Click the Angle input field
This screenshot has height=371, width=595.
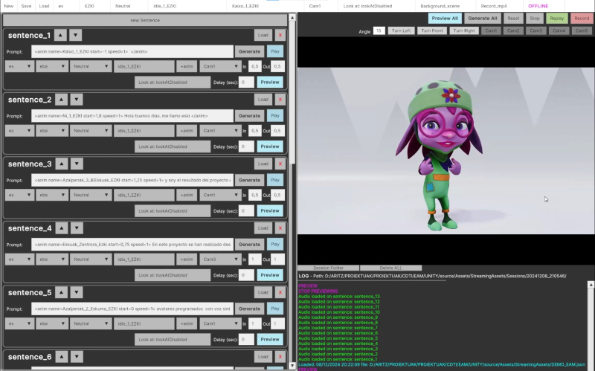coord(379,30)
